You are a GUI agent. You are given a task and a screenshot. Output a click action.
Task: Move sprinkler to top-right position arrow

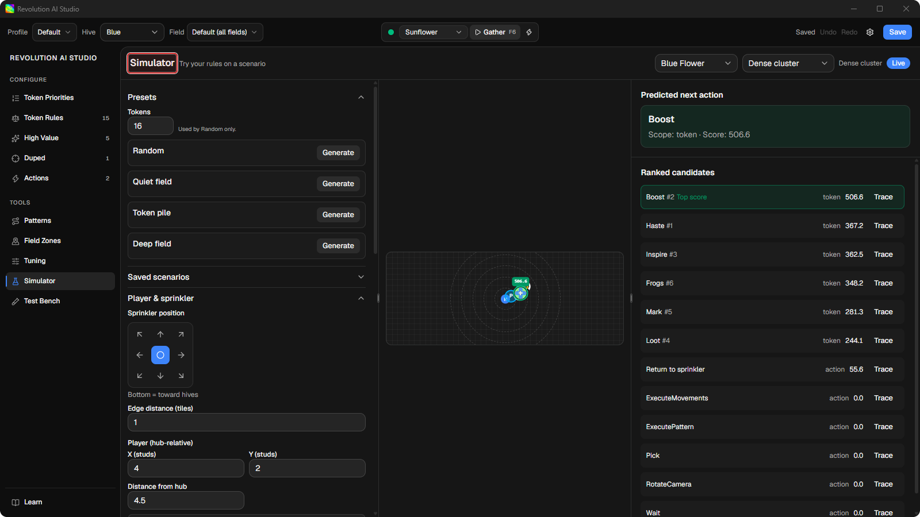[181, 334]
